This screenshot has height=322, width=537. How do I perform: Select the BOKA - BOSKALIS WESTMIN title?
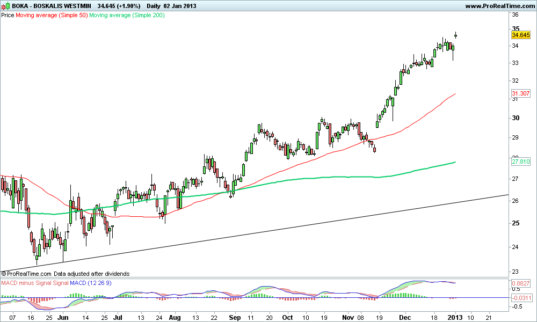click(x=52, y=6)
